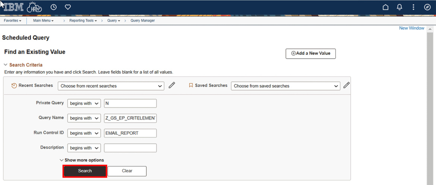Image resolution: width=436 pixels, height=185 pixels.
Task: Open the notifications bell
Action: [399, 7]
